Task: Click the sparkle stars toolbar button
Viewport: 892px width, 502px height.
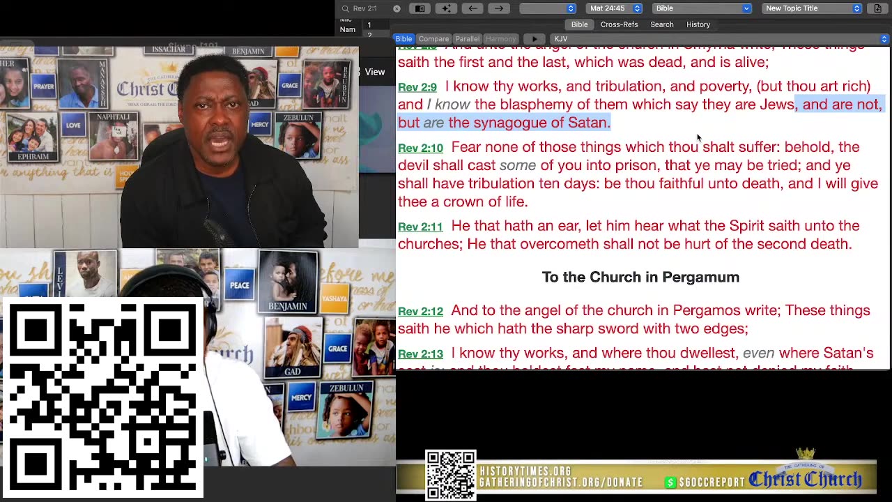Action: [x=447, y=8]
